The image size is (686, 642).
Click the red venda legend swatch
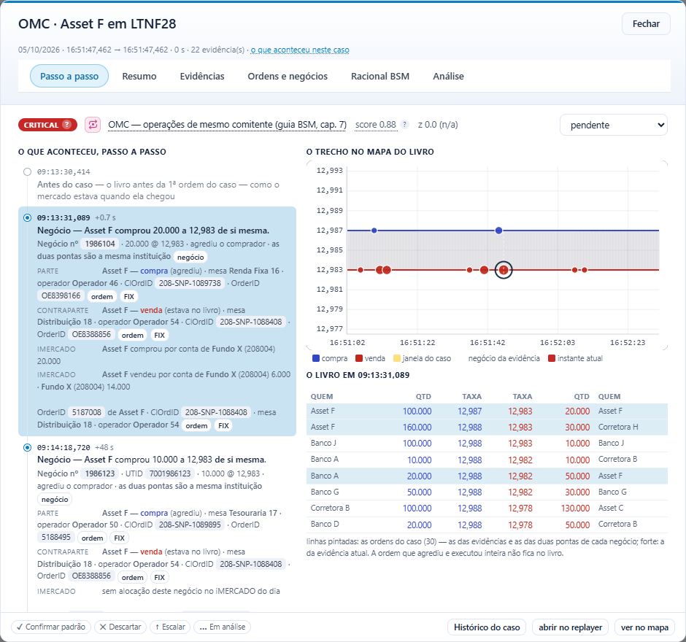pyautogui.click(x=359, y=359)
